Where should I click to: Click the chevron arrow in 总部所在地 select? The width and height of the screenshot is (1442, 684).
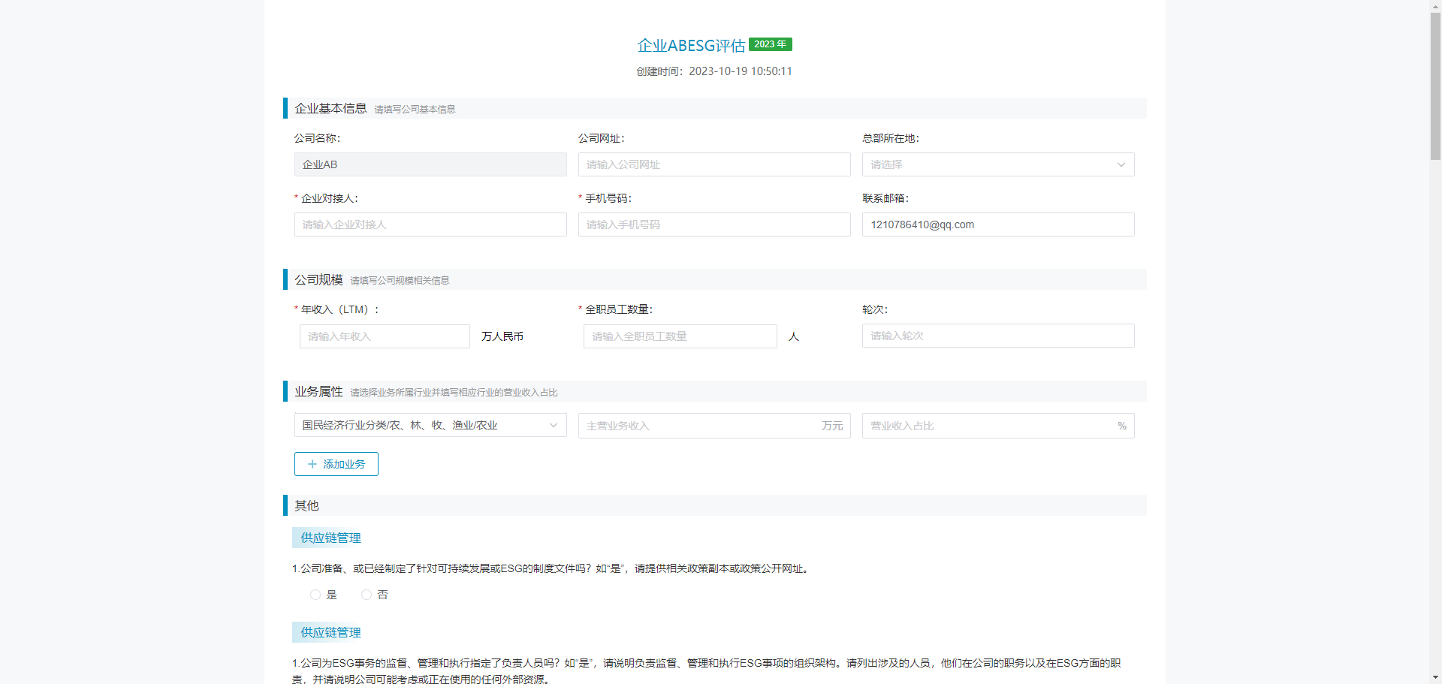click(x=1121, y=164)
